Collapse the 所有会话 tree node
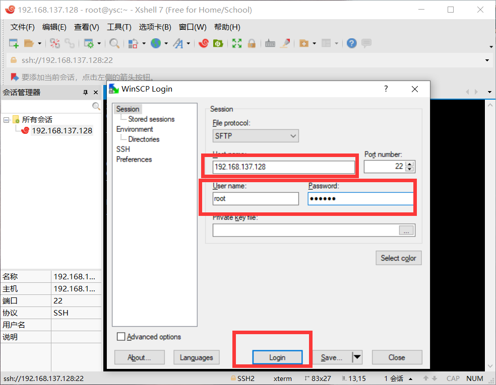 (7, 120)
